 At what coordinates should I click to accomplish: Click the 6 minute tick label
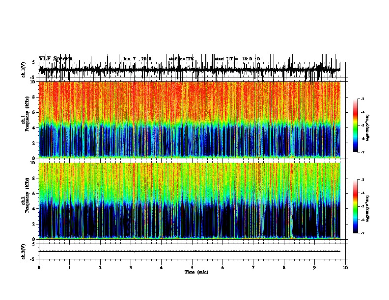pos(223,268)
